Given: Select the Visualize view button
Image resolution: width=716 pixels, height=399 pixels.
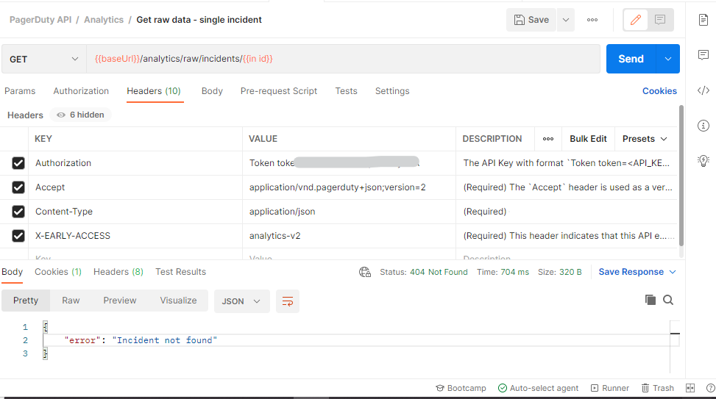Looking at the screenshot, I should point(178,301).
